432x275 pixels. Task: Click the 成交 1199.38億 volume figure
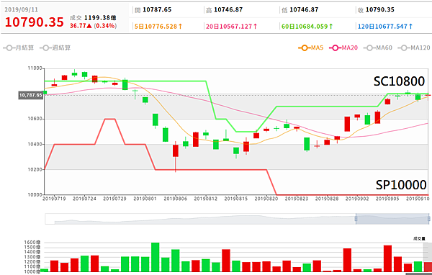click(x=93, y=18)
